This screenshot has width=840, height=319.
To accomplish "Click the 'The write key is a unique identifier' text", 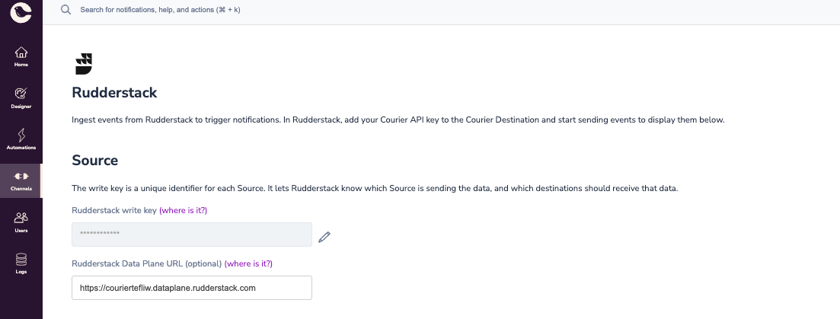I will point(375,188).
